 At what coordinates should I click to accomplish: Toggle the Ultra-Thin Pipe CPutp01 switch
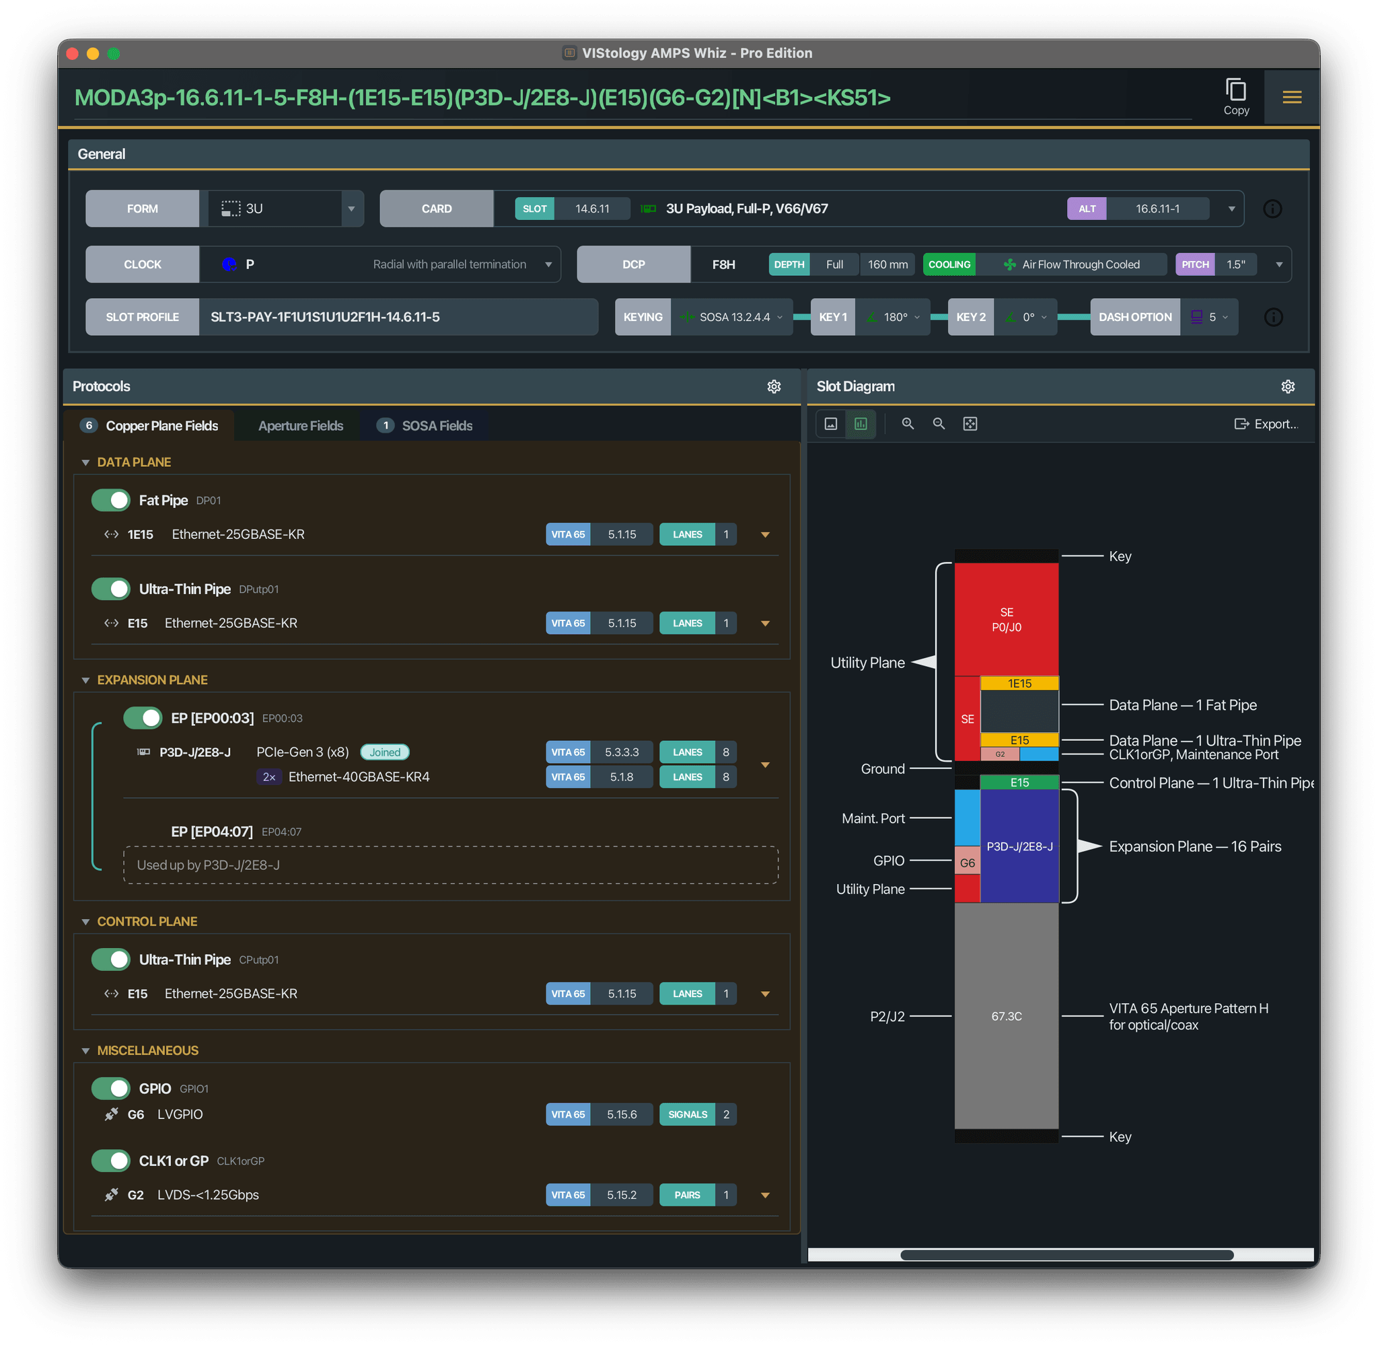tap(111, 959)
